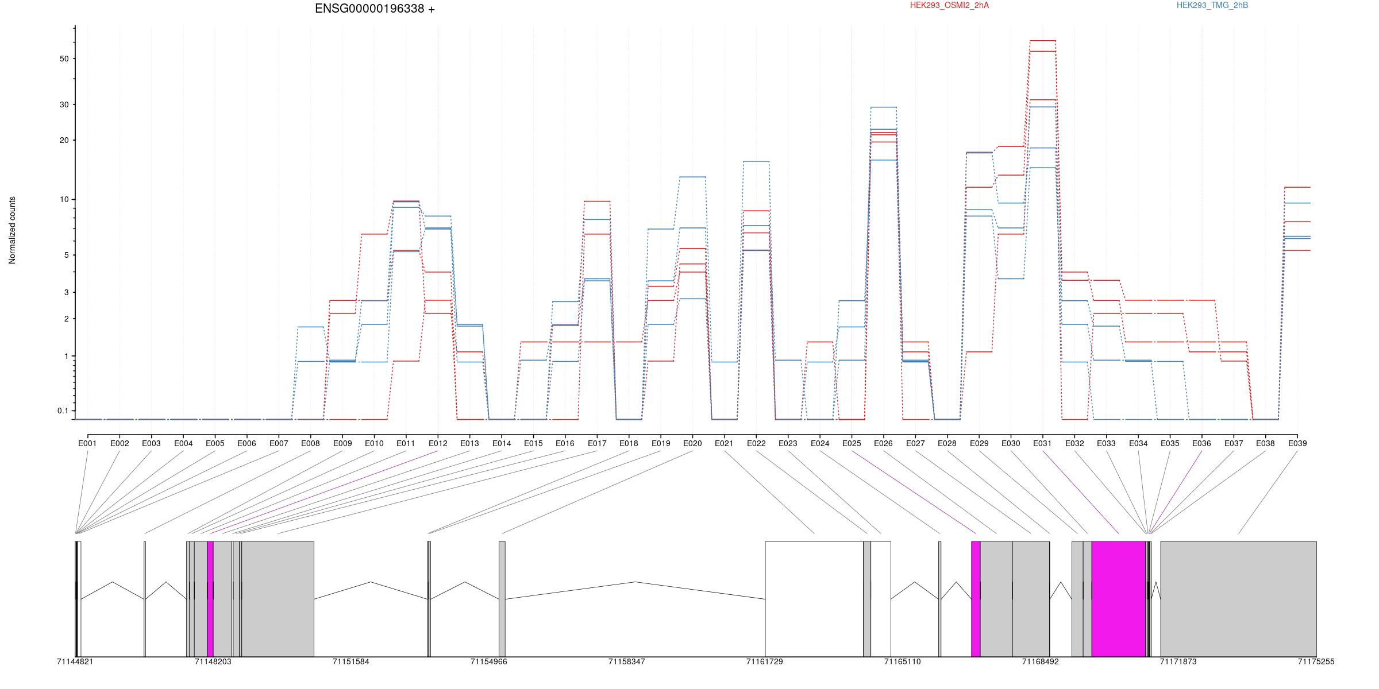
Task: Click y-axis tick value 0.1
Action: click(x=63, y=411)
